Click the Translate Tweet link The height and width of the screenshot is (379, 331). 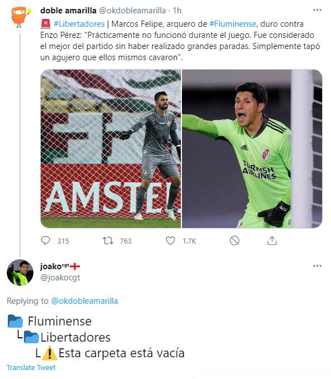coord(31,368)
